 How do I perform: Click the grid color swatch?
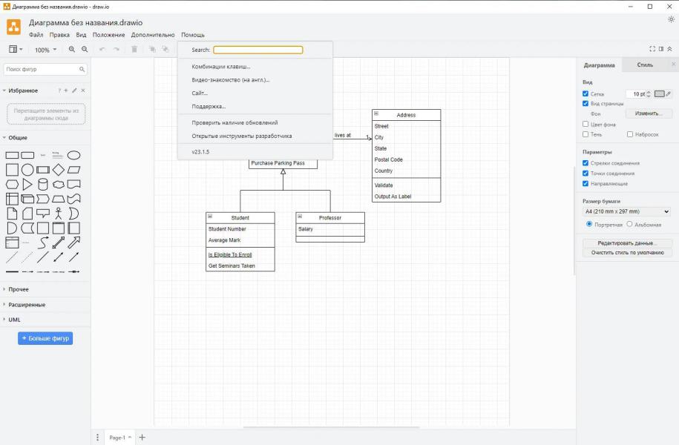(x=659, y=94)
